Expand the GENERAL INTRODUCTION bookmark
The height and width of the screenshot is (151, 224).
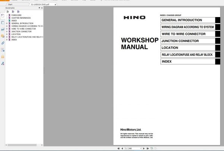[7, 23]
